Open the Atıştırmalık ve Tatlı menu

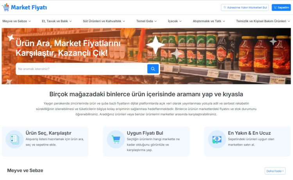pyautogui.click(x=209, y=21)
